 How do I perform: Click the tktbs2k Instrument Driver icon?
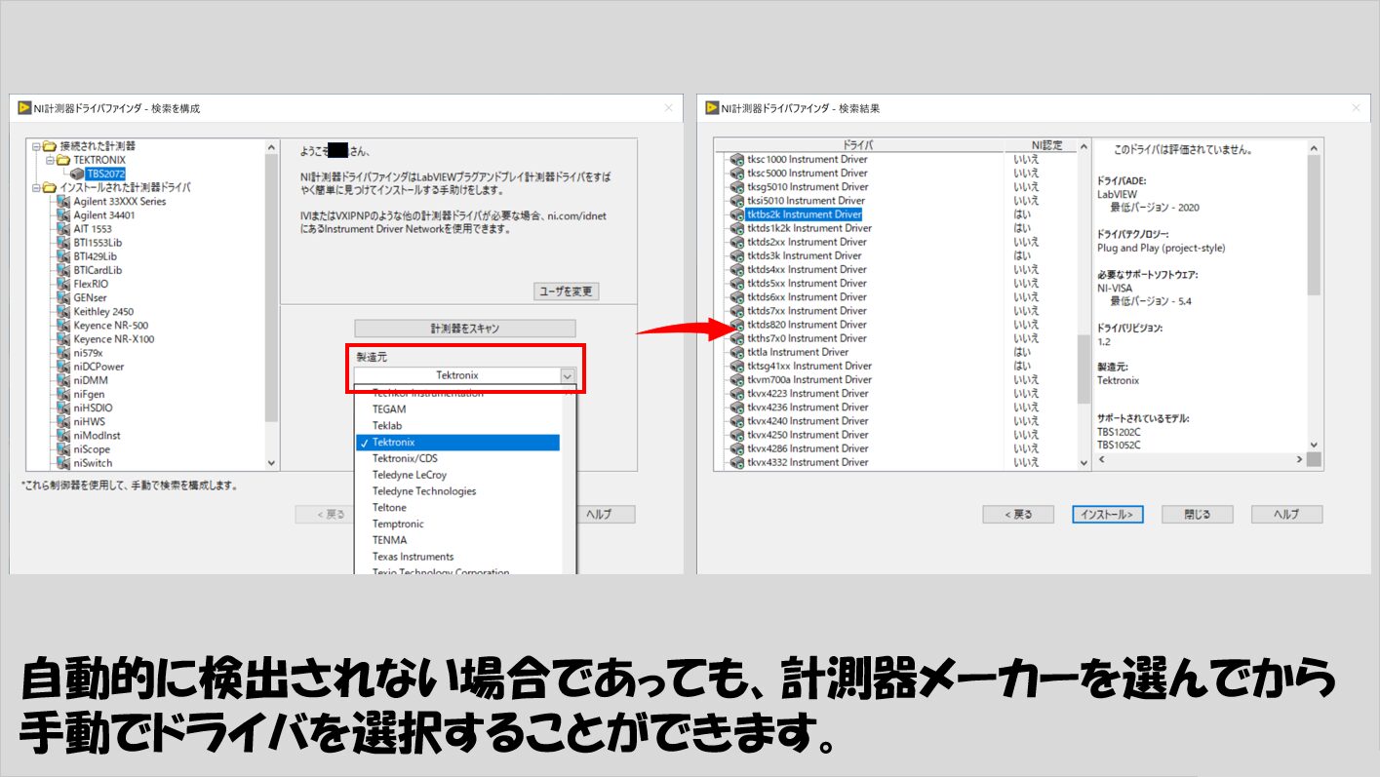click(737, 214)
